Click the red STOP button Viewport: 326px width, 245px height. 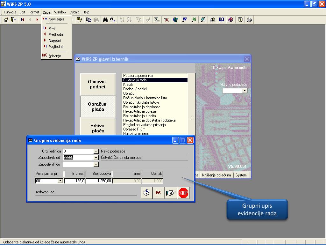tap(183, 193)
